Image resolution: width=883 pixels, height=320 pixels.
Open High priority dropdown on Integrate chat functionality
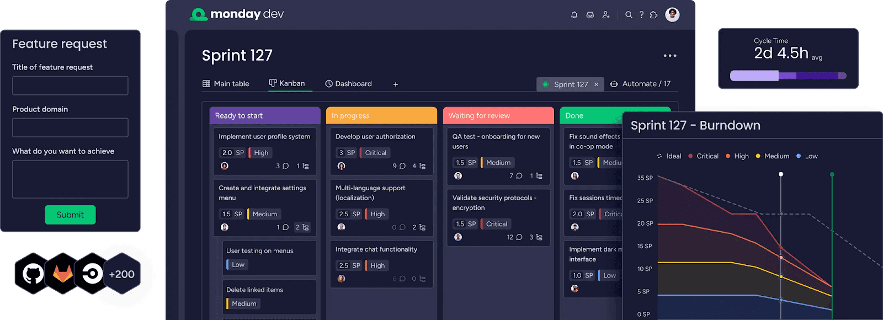[x=376, y=265]
